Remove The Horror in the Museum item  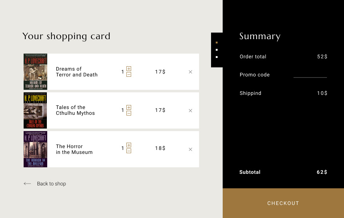coord(190,150)
